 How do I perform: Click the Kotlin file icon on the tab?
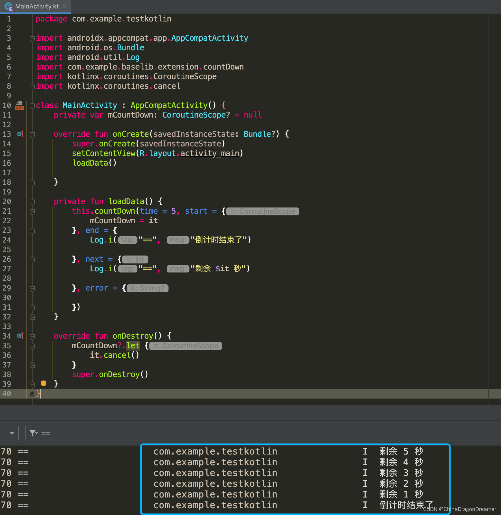point(9,7)
